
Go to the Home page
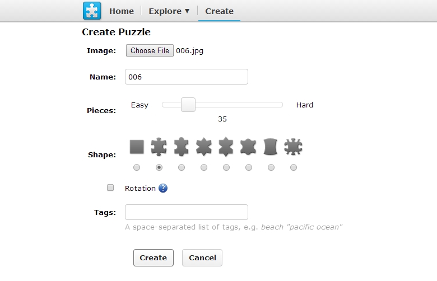122,11
